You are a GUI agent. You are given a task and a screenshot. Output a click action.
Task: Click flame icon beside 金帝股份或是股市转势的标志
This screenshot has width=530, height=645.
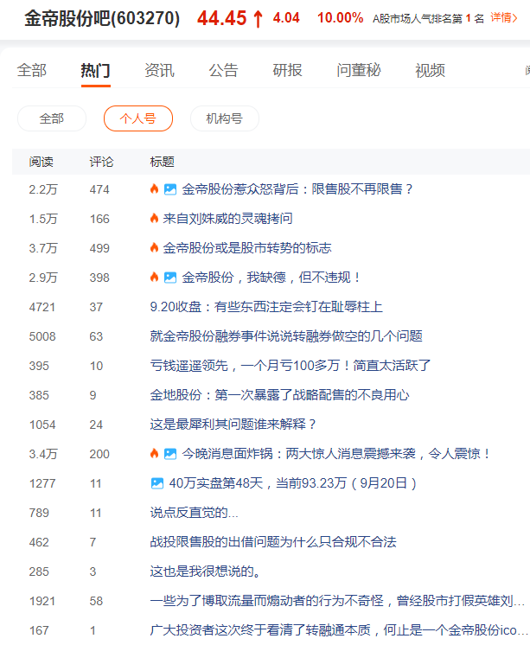coord(154,248)
